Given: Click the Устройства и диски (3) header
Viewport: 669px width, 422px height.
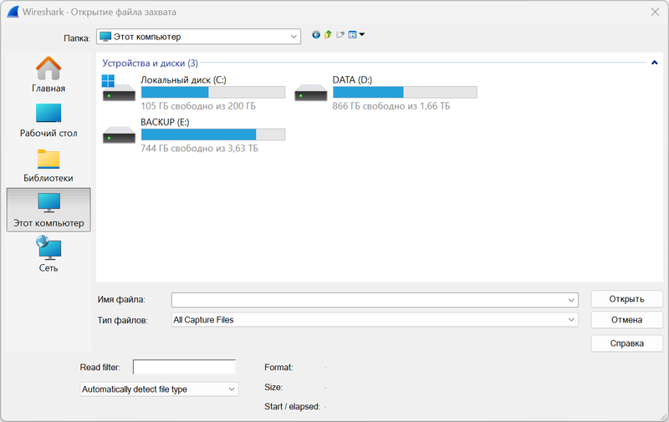Looking at the screenshot, I should coord(151,63).
